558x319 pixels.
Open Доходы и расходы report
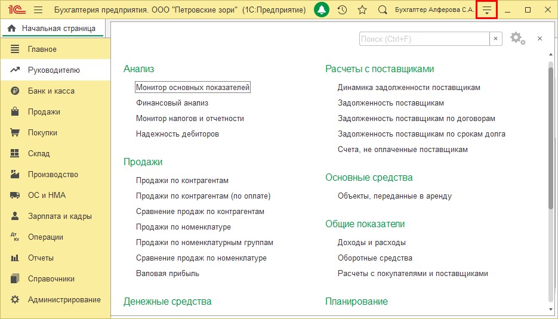click(371, 243)
